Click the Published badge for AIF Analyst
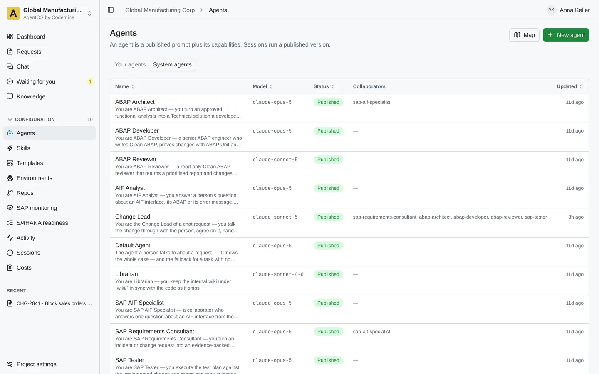Screen dimensions: 599x374 tap(328, 188)
